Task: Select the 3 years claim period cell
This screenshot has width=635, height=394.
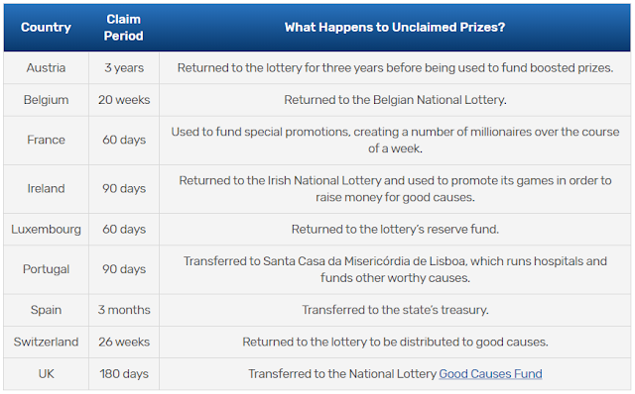Action: click(124, 67)
